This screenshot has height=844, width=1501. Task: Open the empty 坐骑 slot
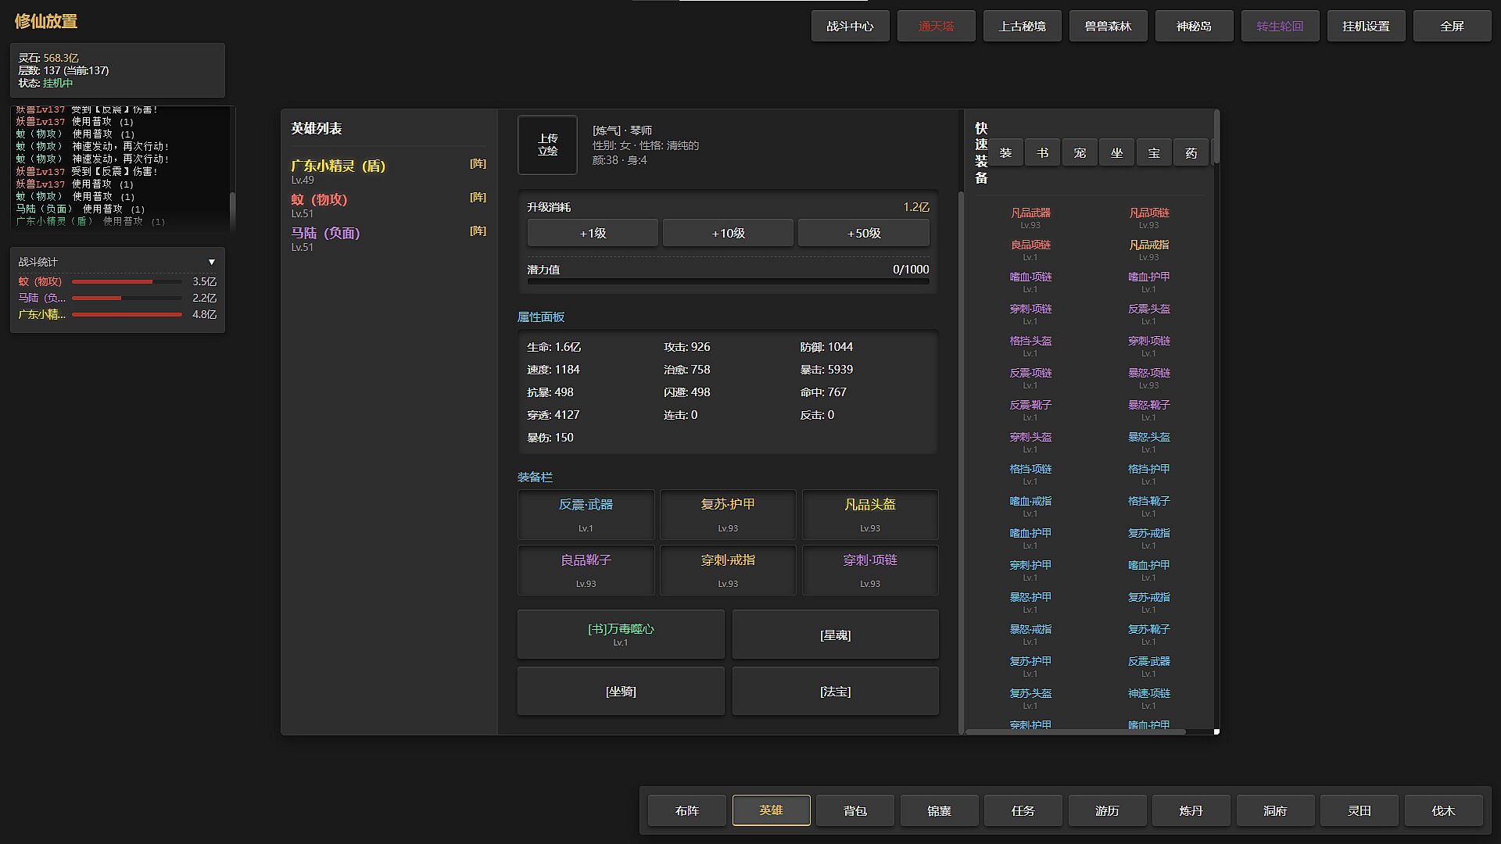pos(621,692)
